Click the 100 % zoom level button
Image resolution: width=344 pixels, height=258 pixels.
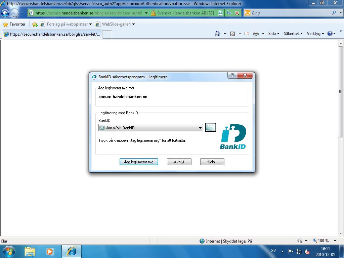tap(321, 241)
